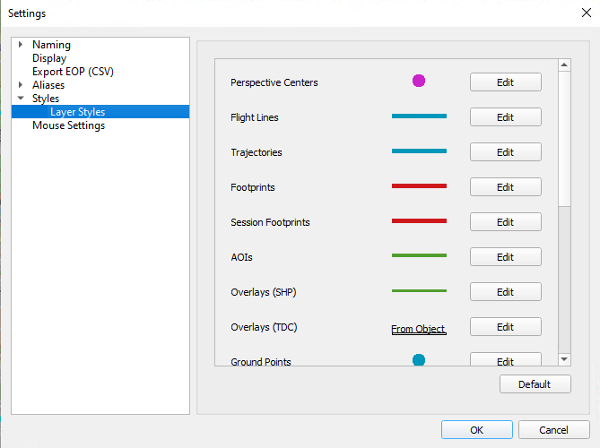Screen dimensions: 600x448
Task: Select Display in settings tree
Action: pyautogui.click(x=49, y=58)
